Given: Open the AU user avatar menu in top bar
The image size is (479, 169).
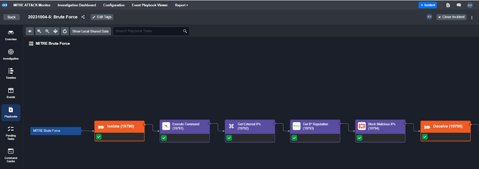Looking at the screenshot, I should click(470, 5).
